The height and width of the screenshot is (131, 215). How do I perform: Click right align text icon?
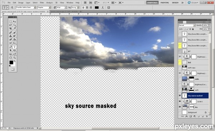coord(91,8)
